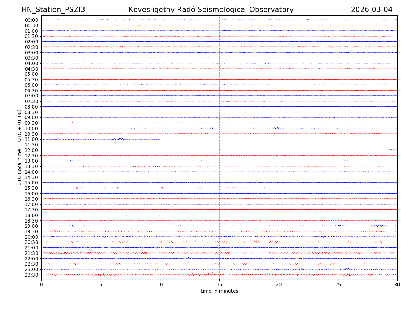
Task: Select the 11:30 row label
Action: coord(31,145)
